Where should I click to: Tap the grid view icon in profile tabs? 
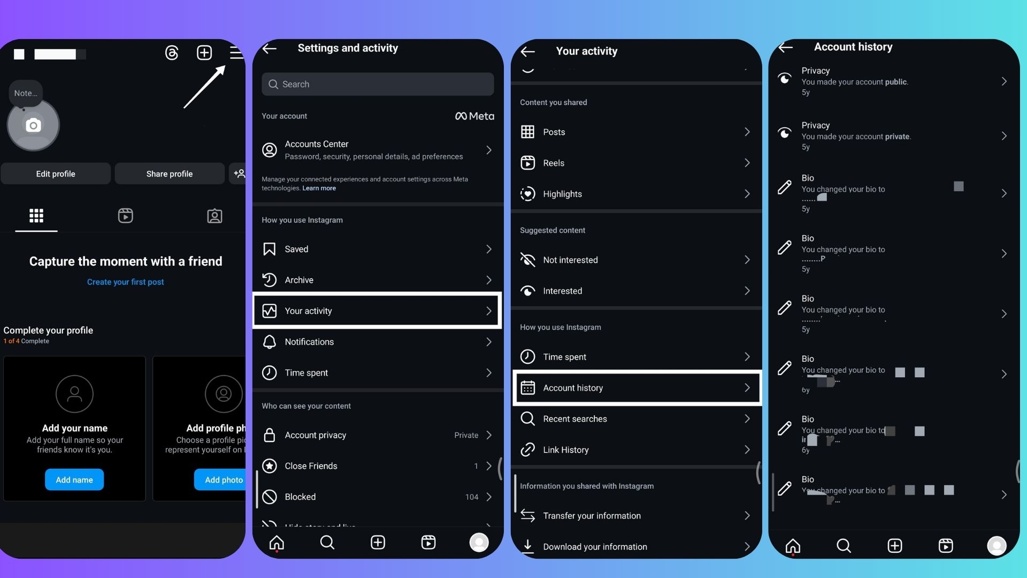pos(35,216)
